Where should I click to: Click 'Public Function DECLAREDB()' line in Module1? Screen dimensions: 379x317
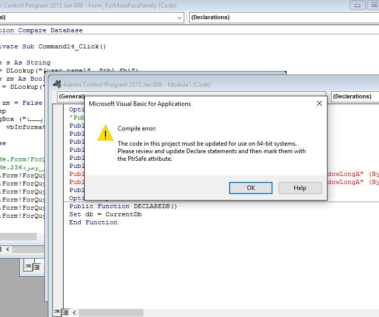[x=123, y=206]
